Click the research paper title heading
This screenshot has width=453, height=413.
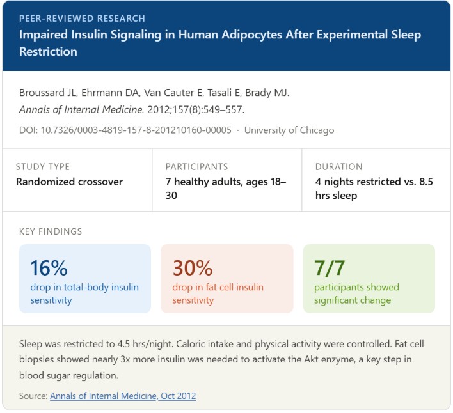[x=220, y=43]
